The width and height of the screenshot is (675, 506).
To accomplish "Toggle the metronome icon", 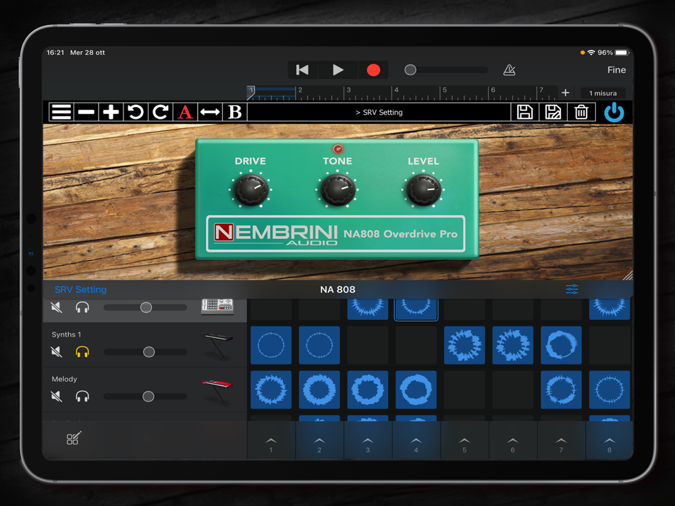I will pos(509,69).
